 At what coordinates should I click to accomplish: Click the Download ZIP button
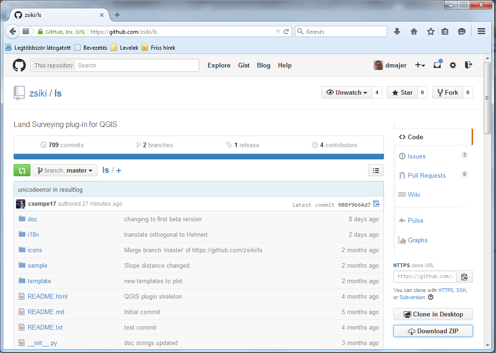click(x=433, y=331)
